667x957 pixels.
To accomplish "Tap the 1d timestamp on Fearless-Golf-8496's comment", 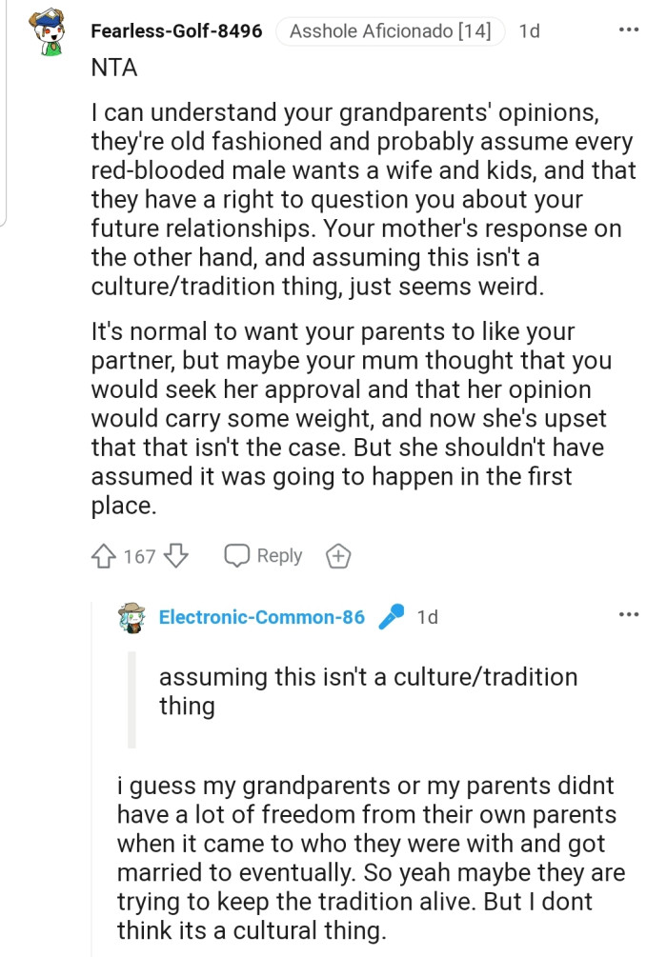I will tap(529, 31).
